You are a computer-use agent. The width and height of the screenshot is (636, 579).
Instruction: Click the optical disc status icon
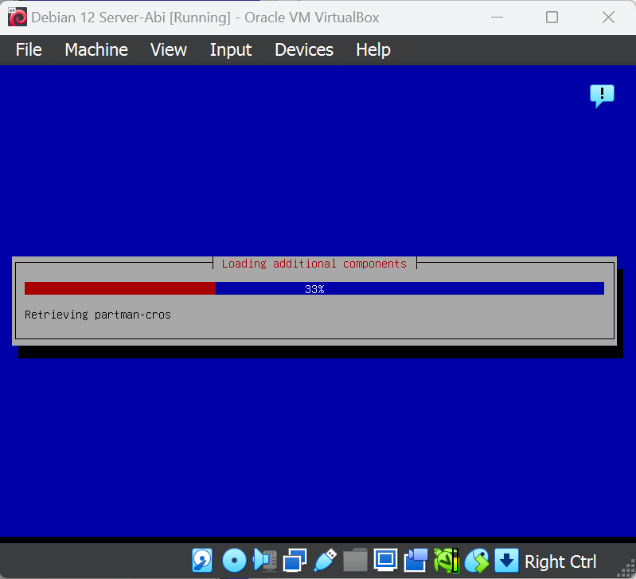pyautogui.click(x=234, y=561)
